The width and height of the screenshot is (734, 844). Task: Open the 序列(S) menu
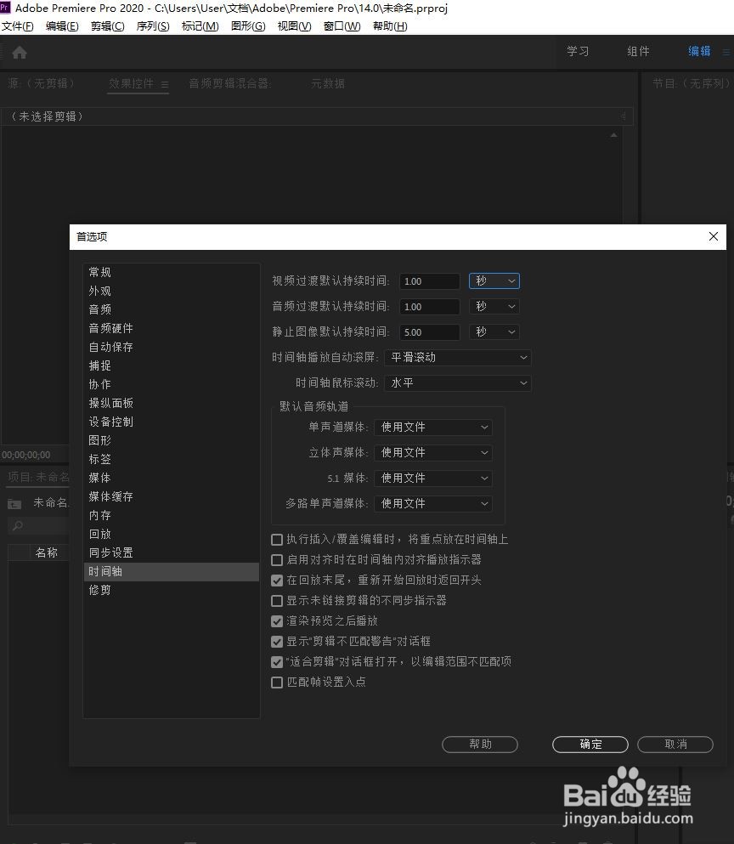point(153,25)
